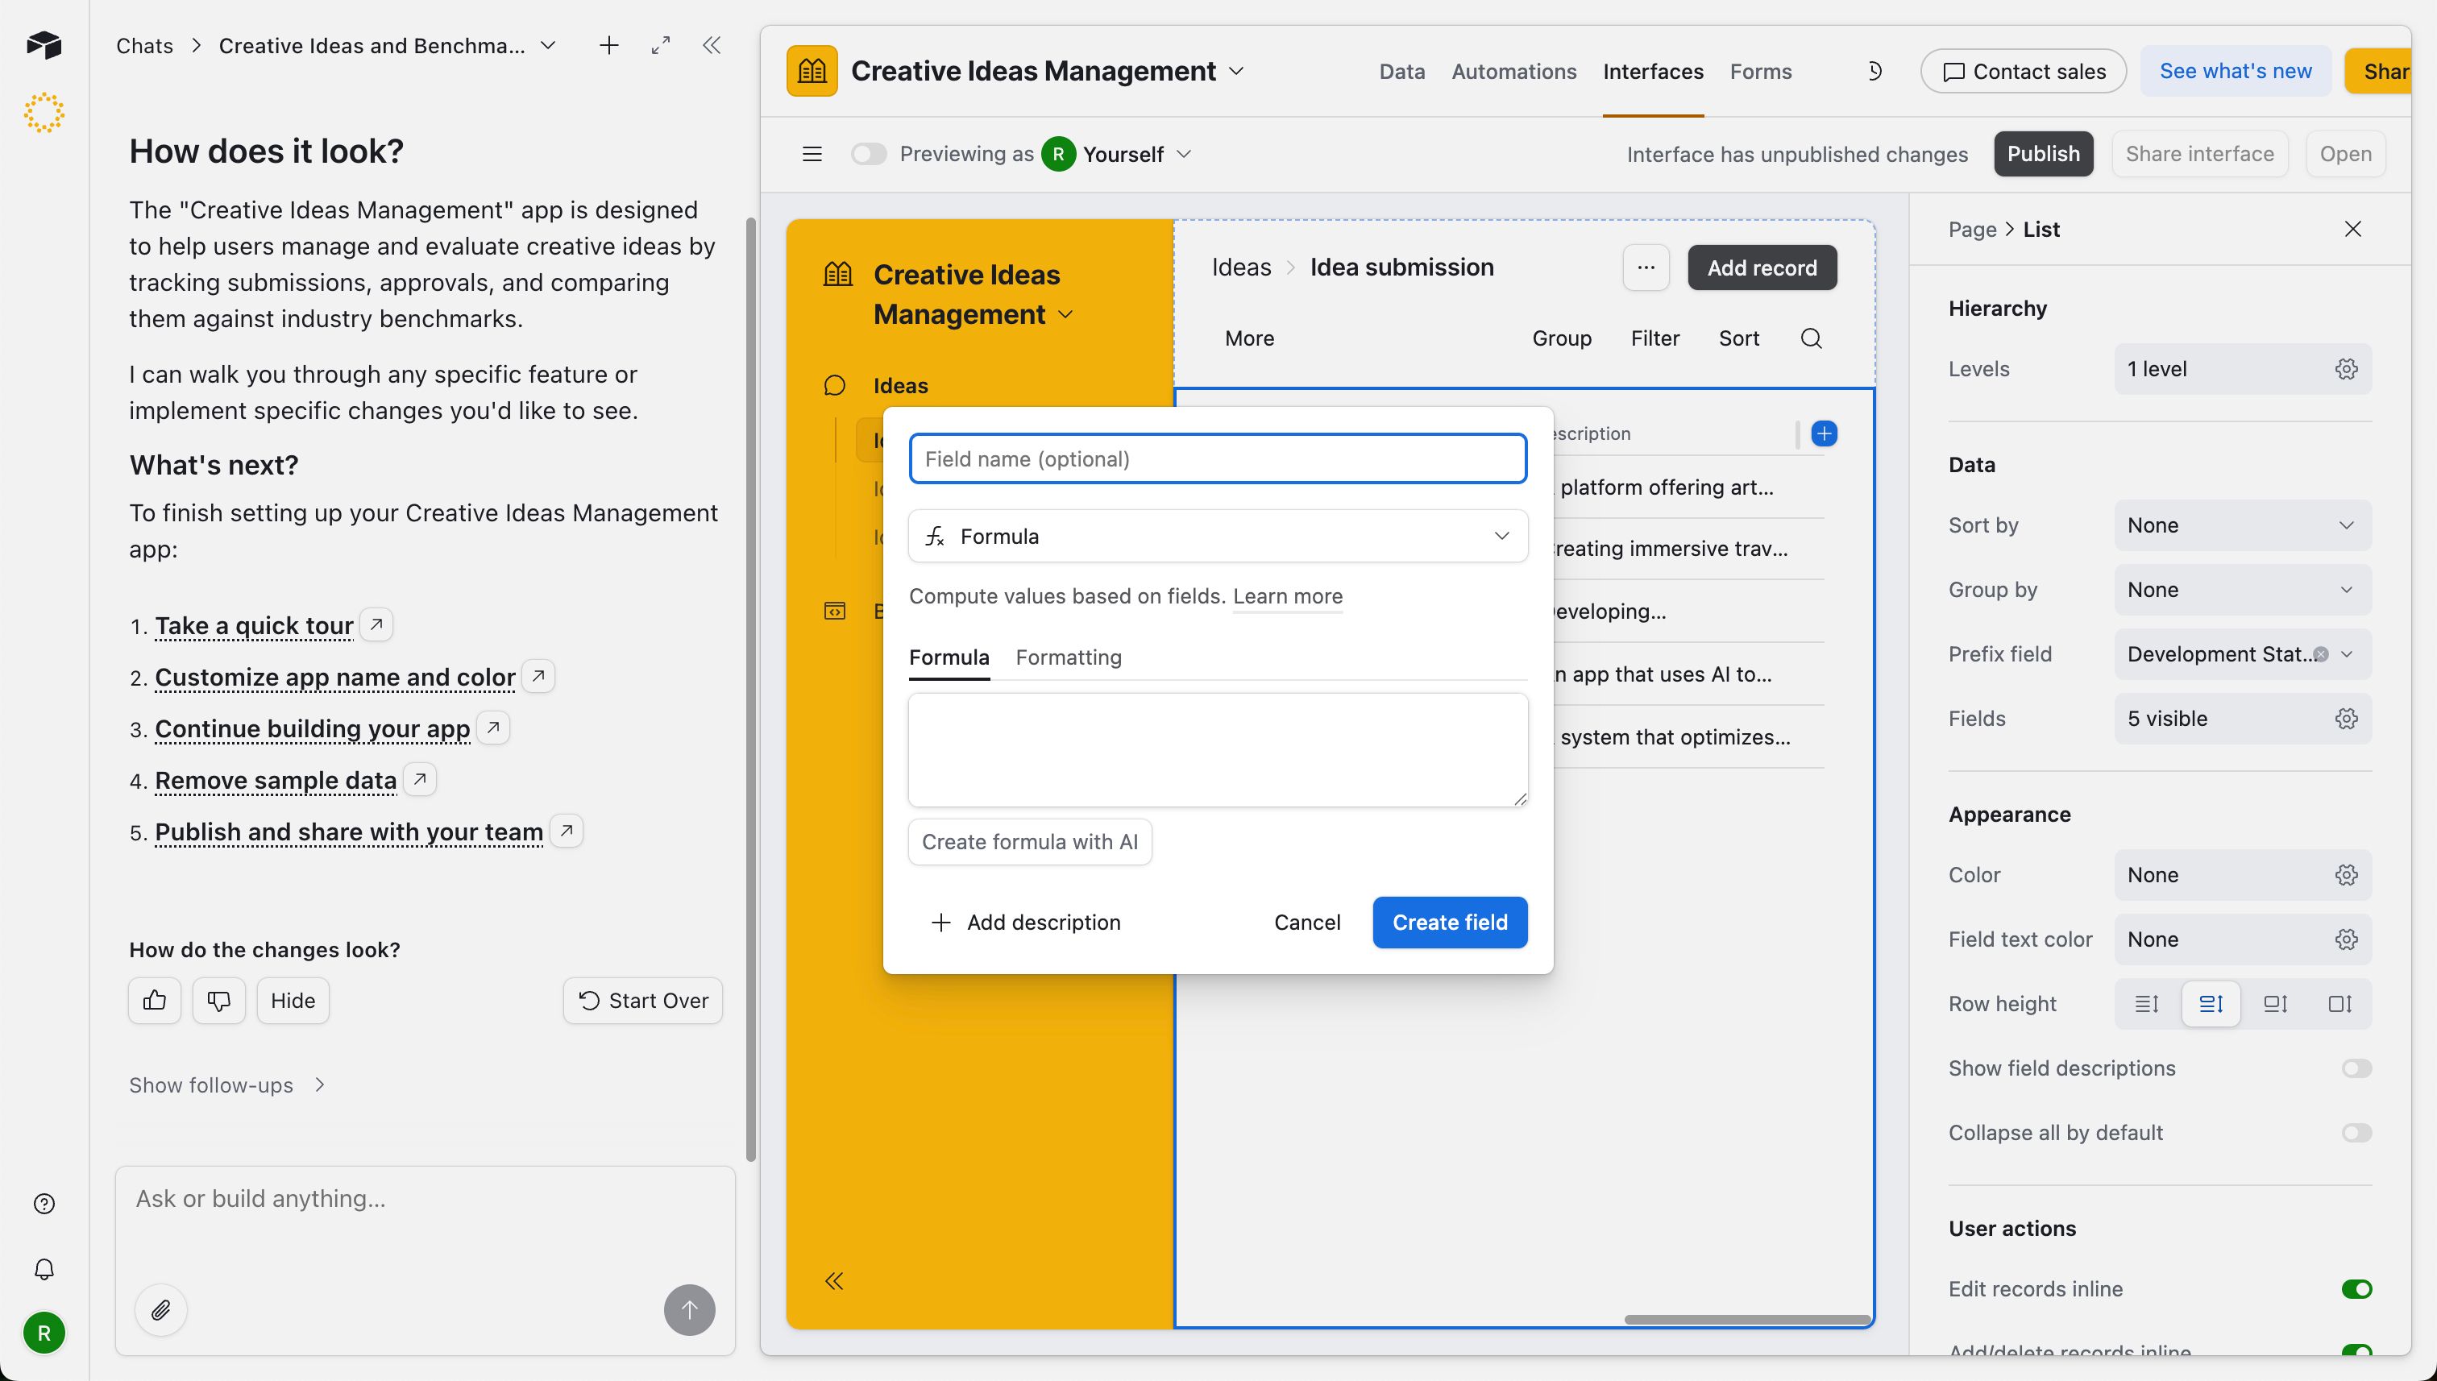Disable Edit records inline toggle
Viewport: 2437px width, 1381px height.
2356,1289
